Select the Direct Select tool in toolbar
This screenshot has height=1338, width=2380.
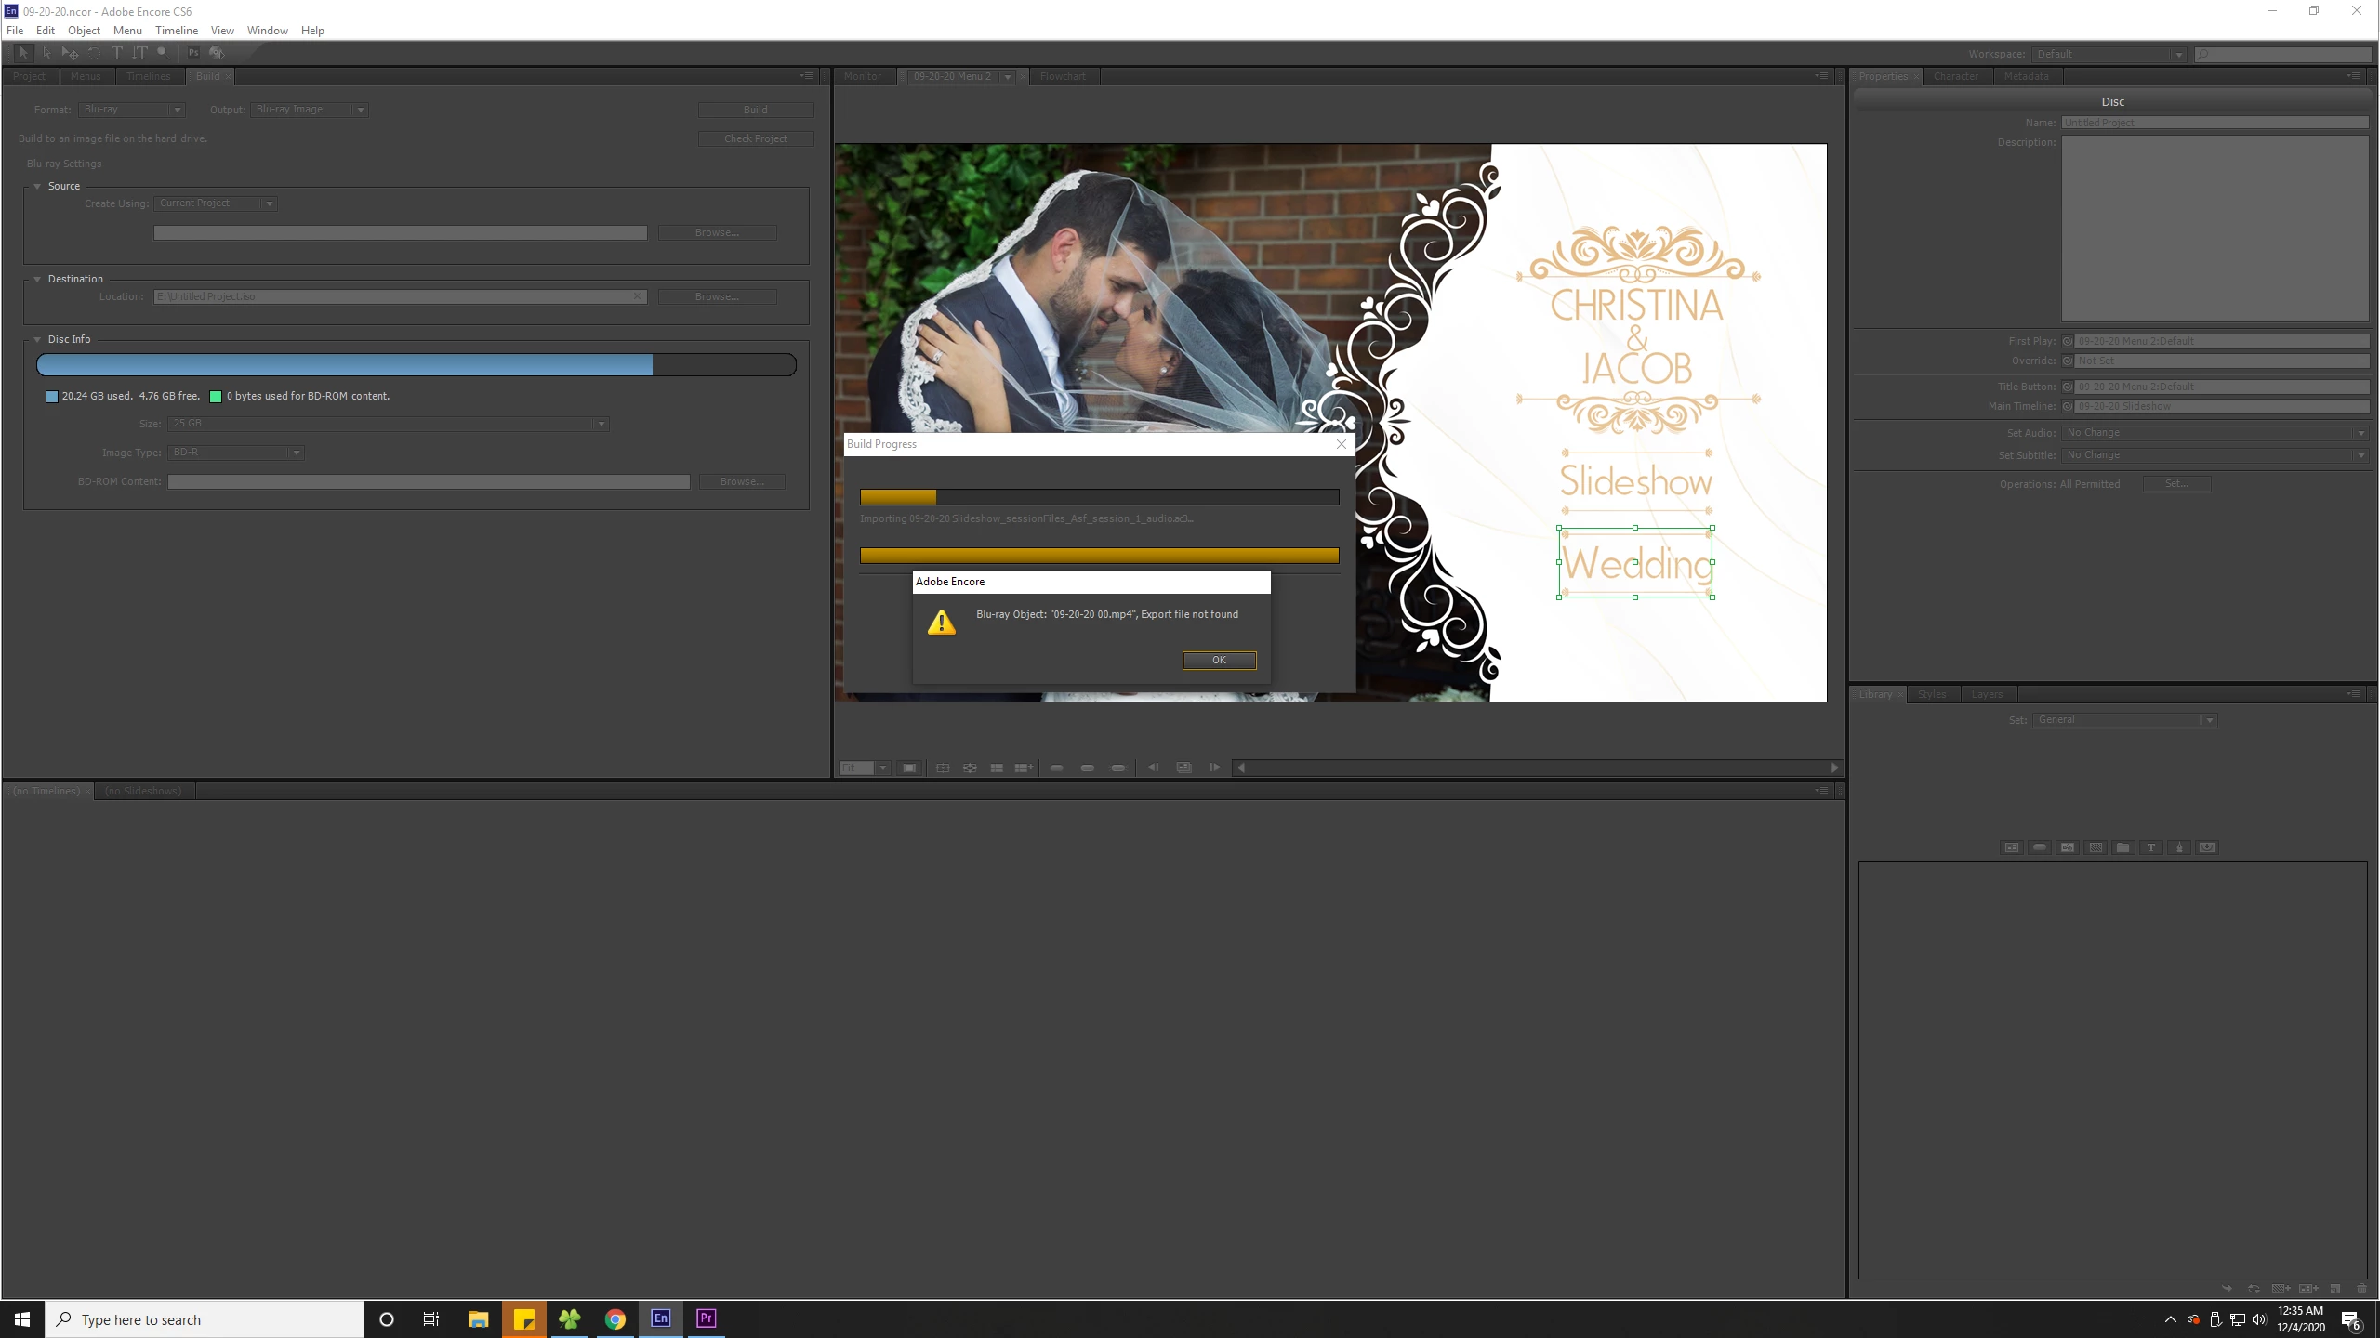tap(46, 53)
